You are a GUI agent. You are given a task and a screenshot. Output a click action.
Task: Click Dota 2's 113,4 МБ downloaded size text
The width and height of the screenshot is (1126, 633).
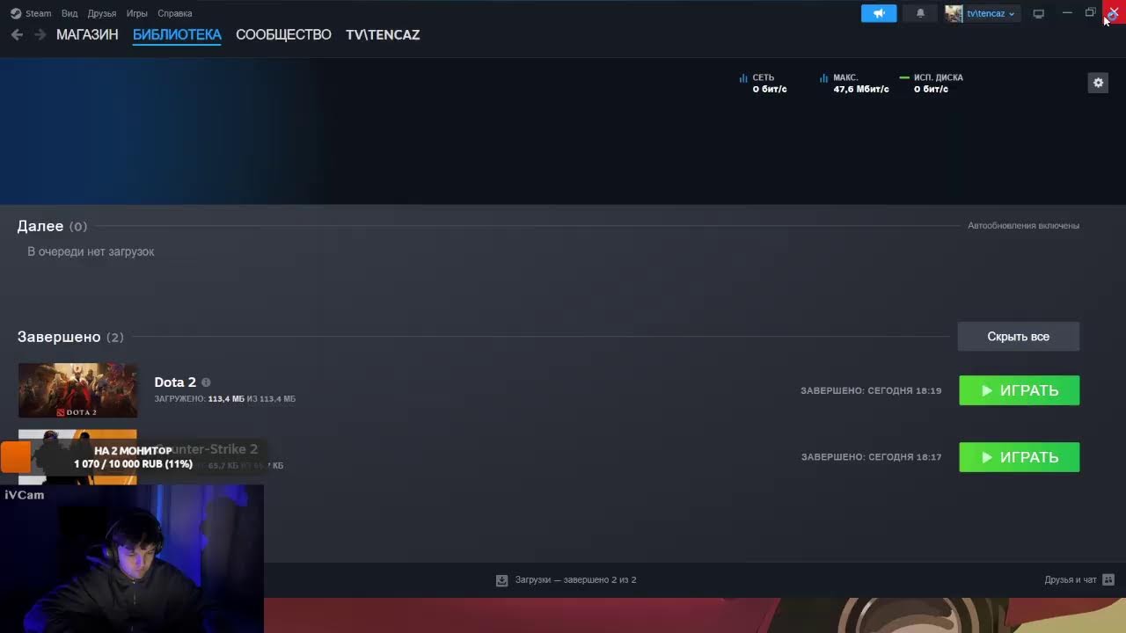[x=225, y=399]
